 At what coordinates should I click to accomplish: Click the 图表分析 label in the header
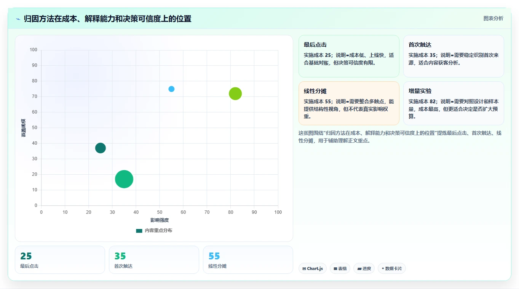(x=493, y=19)
